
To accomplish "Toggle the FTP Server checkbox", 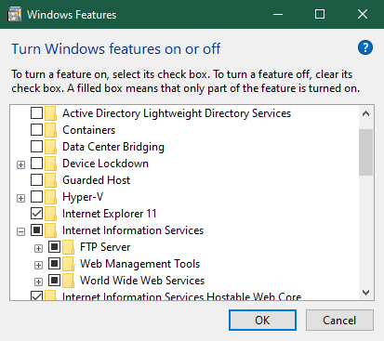I will [54, 247].
